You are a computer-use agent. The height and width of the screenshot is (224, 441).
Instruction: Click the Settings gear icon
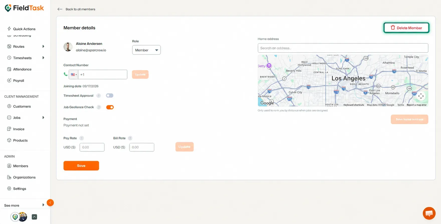pos(9,189)
